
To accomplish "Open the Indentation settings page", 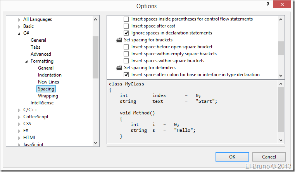I will 50,75.
